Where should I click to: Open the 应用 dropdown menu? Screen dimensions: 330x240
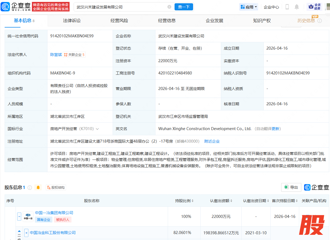248,7
